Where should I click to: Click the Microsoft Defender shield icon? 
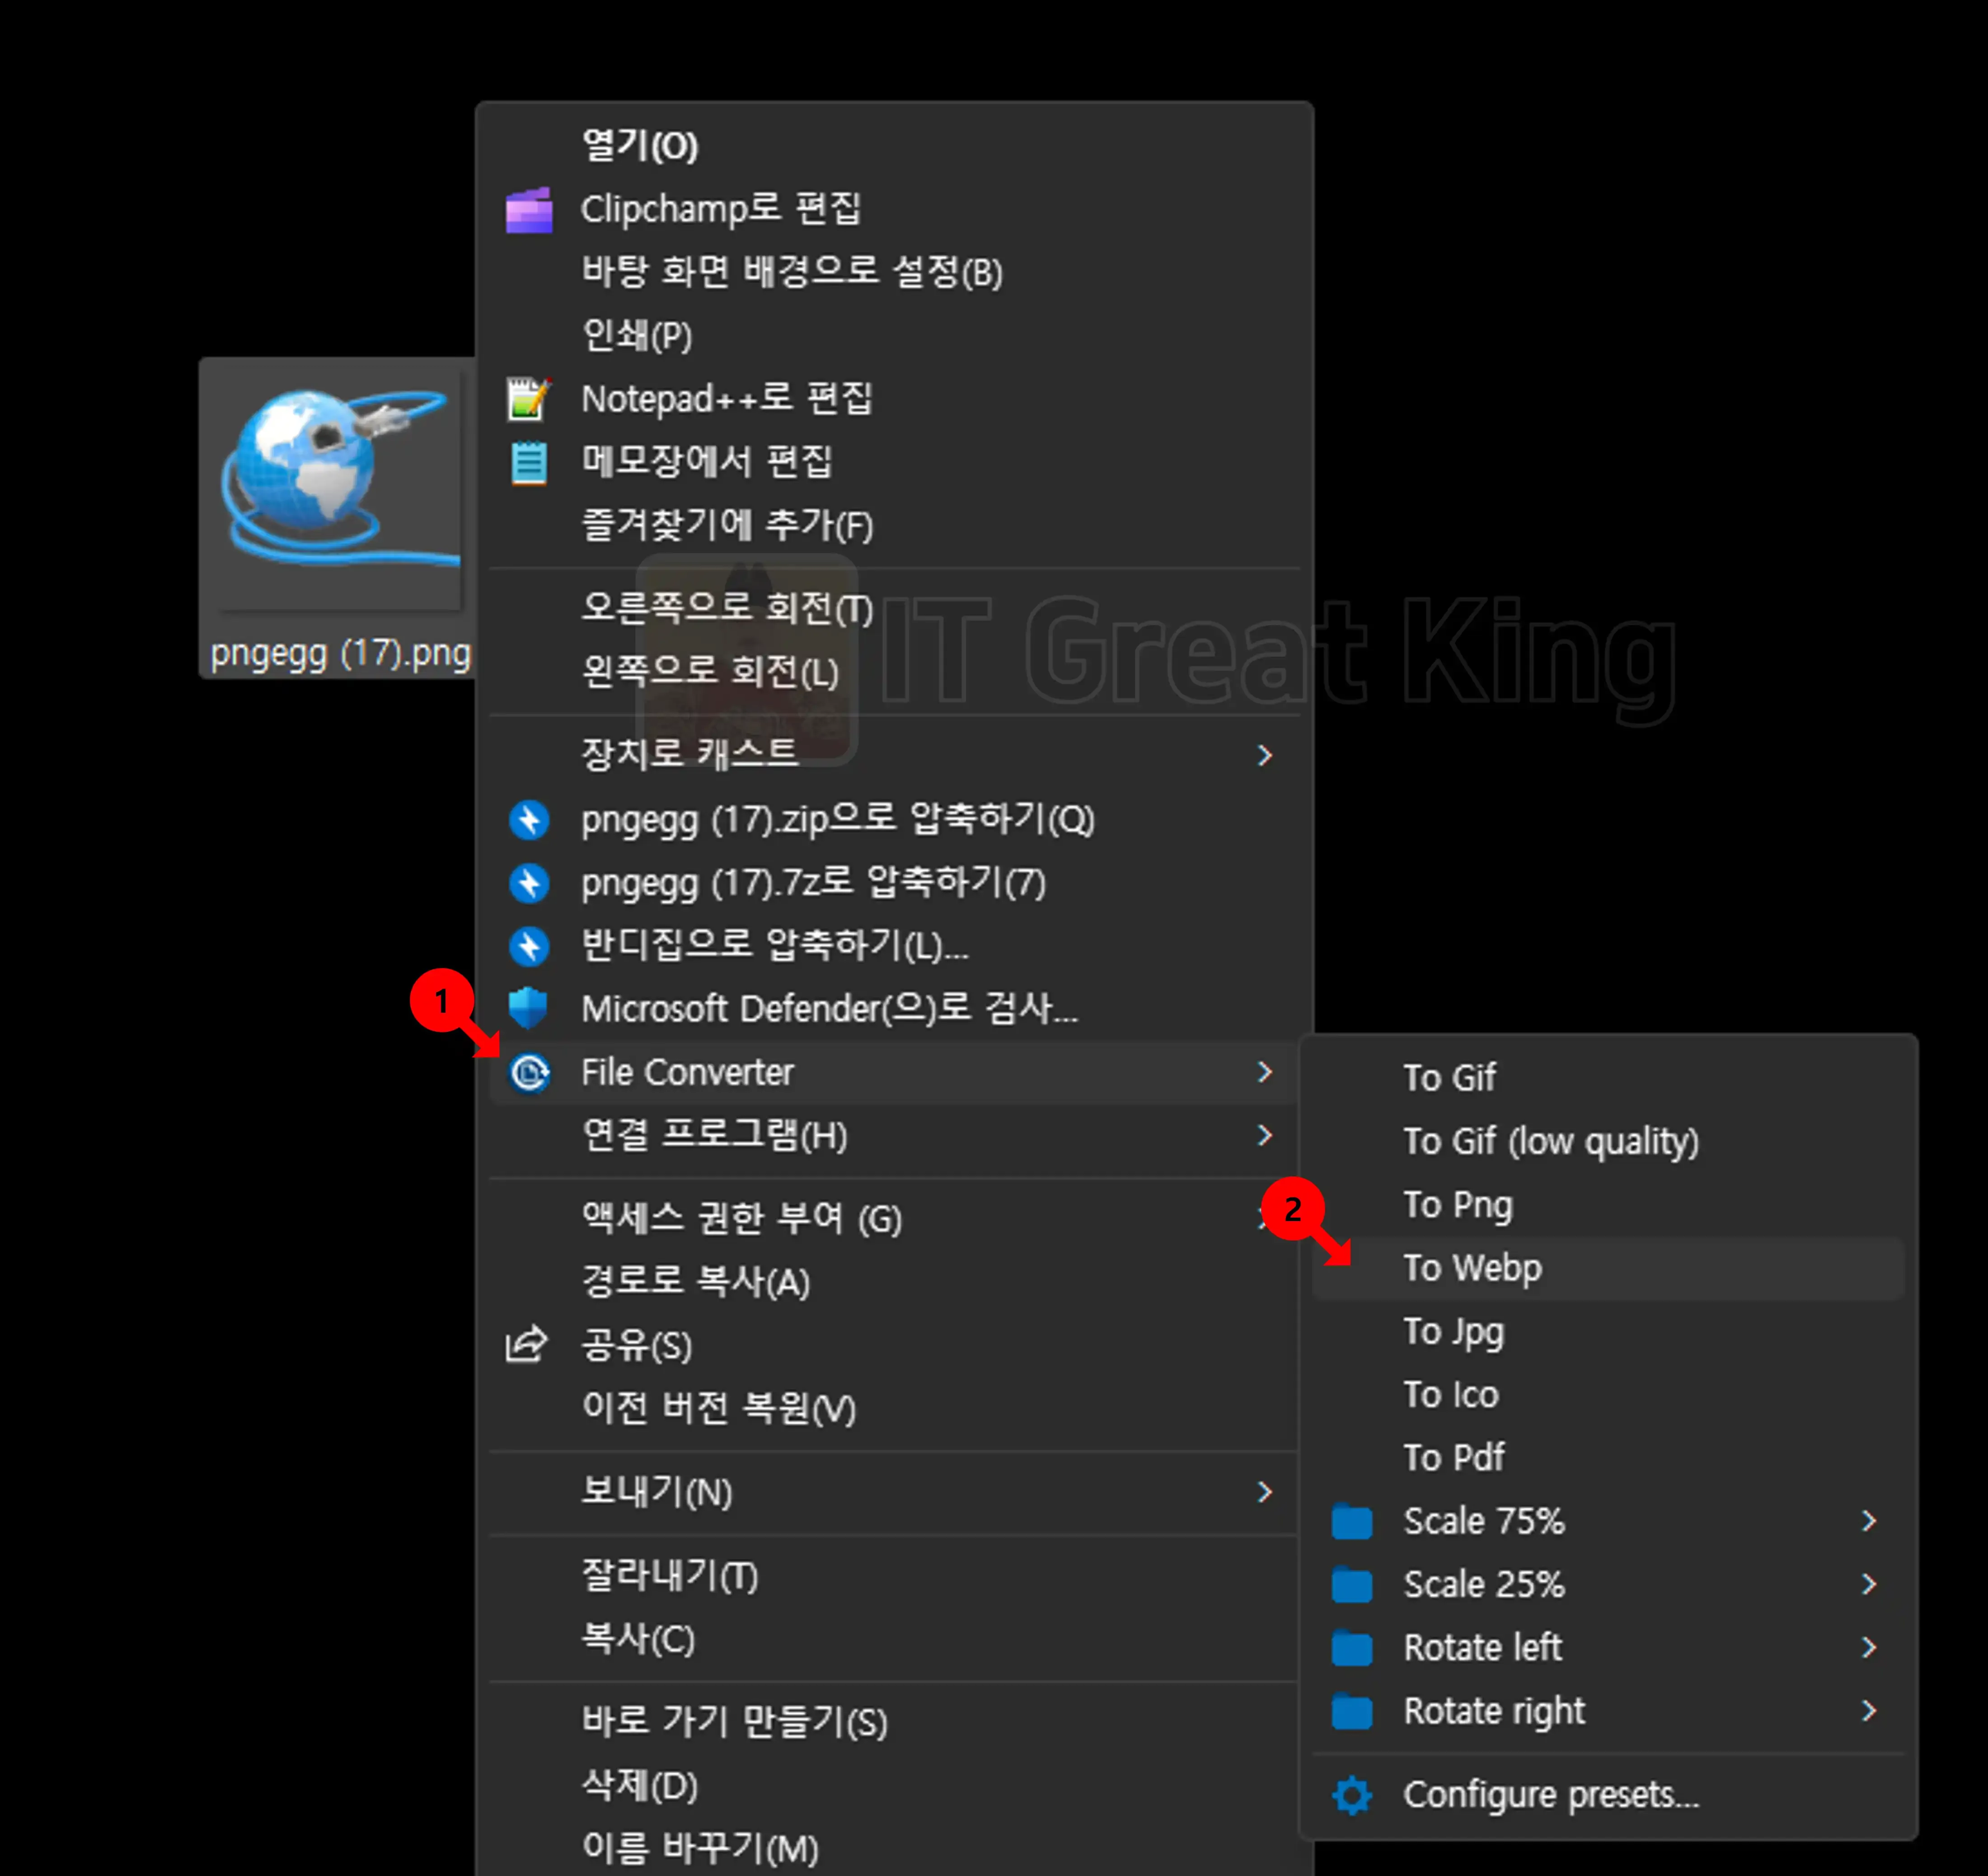(529, 1009)
